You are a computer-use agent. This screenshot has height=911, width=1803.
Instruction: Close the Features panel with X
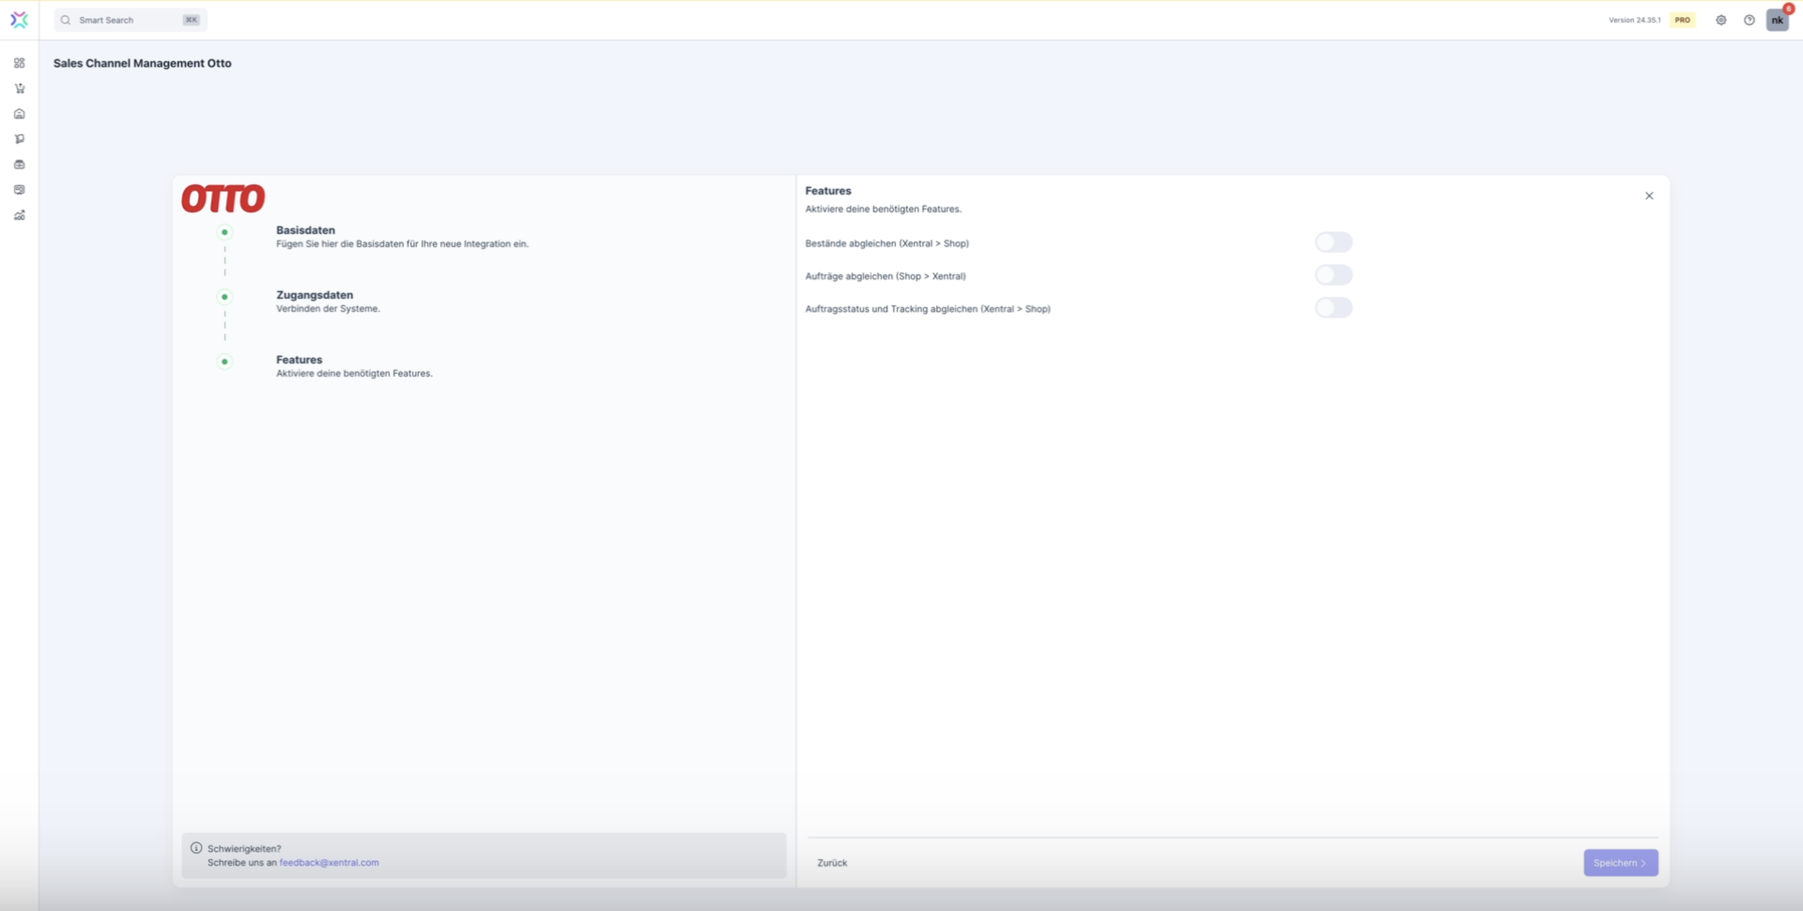click(x=1648, y=196)
